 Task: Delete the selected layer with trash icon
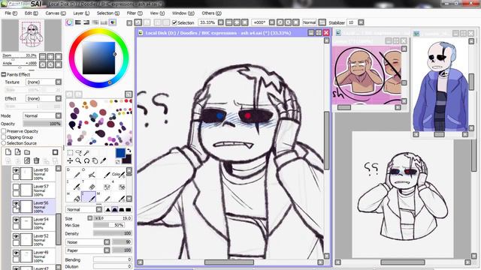(x=37, y=160)
